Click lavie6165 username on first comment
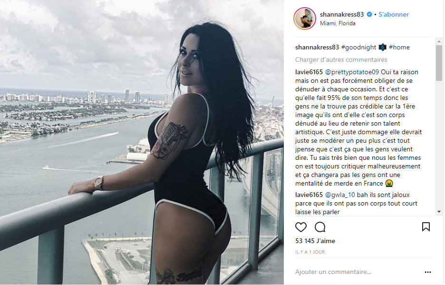The image size is (445, 285). pos(309,72)
